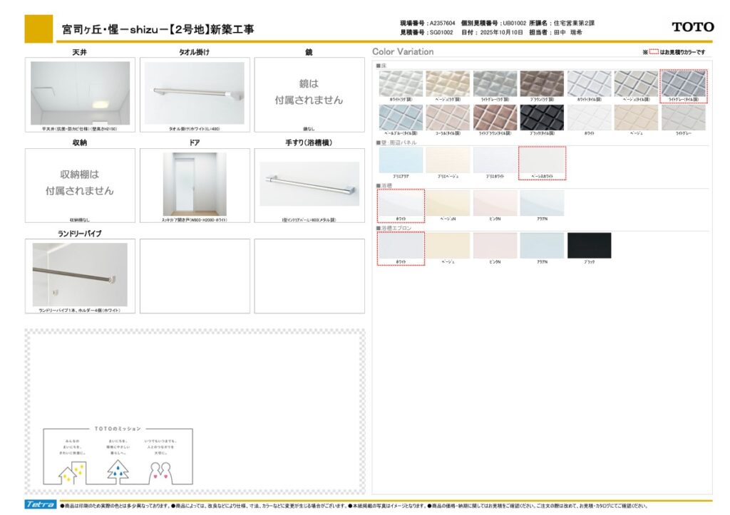
Task: Select the Pink N bathtub color swatch
Action: coord(495,203)
